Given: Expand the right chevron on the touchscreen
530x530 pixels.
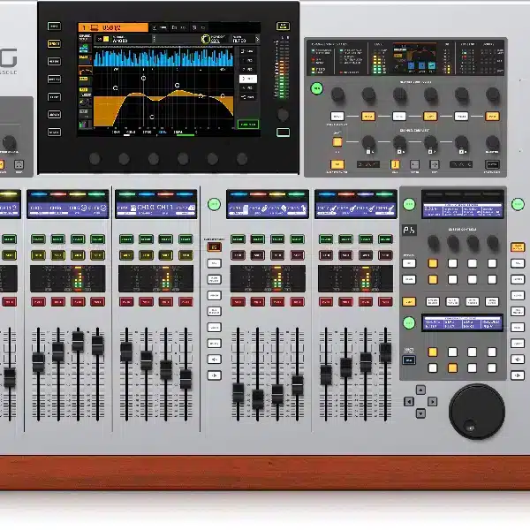Looking at the screenshot, I should [257, 40].
